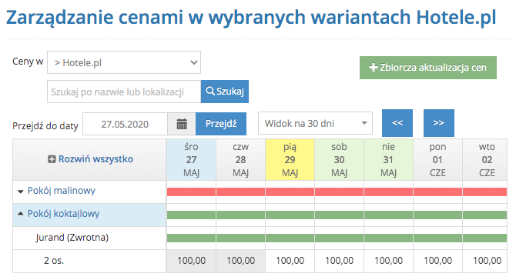The height and width of the screenshot is (280, 516).
Task: Expand the Pokój malinowy row arrow
Action: (20, 192)
